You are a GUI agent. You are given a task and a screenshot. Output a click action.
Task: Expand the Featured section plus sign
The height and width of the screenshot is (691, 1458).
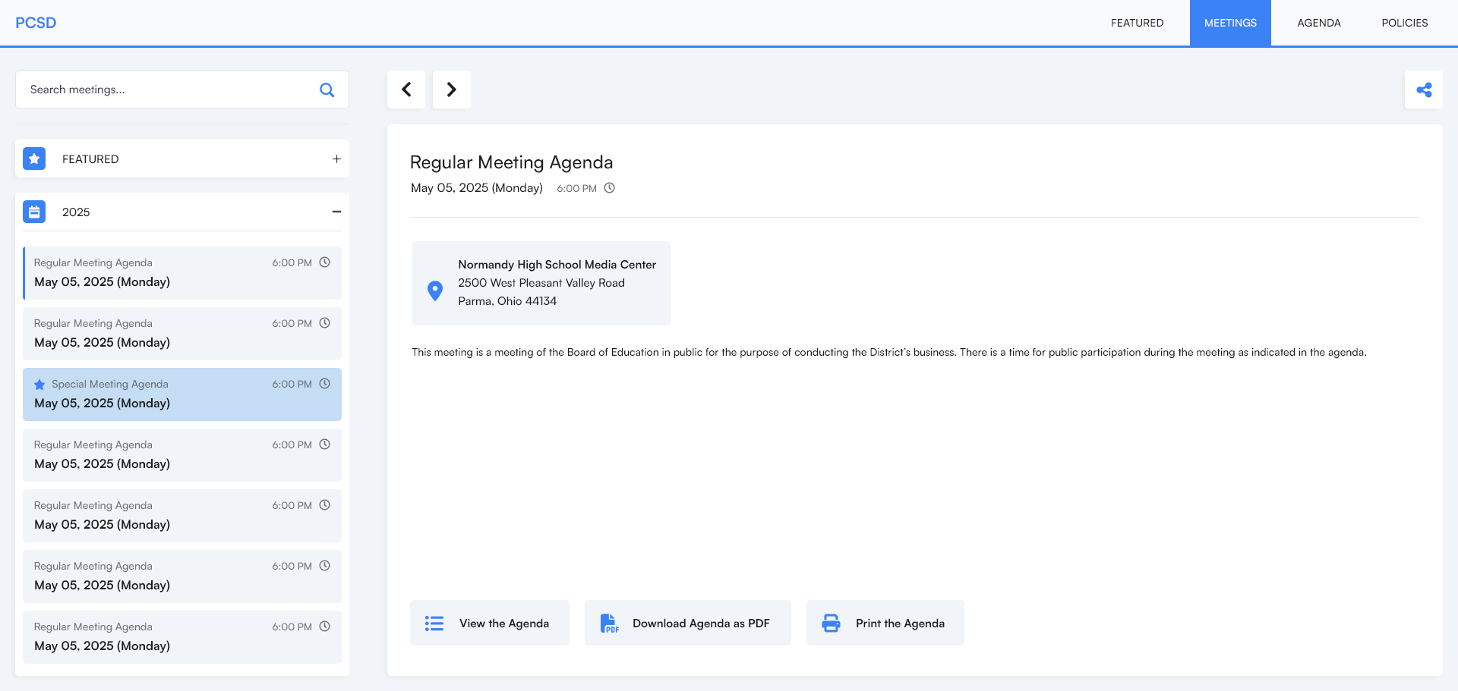[336, 159]
